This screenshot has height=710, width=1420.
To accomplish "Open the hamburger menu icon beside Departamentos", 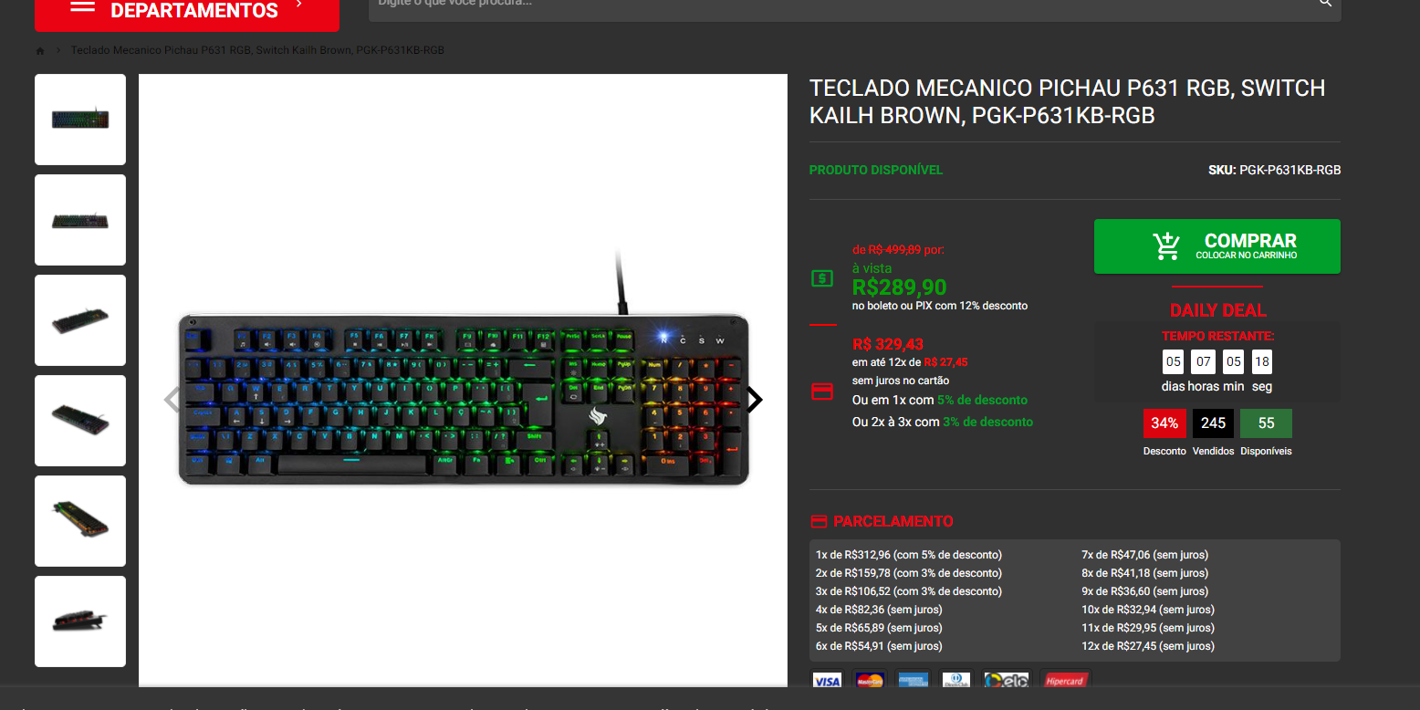I will [82, 7].
